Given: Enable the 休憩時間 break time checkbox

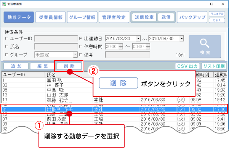Looking at the screenshot, I should 80,47.
